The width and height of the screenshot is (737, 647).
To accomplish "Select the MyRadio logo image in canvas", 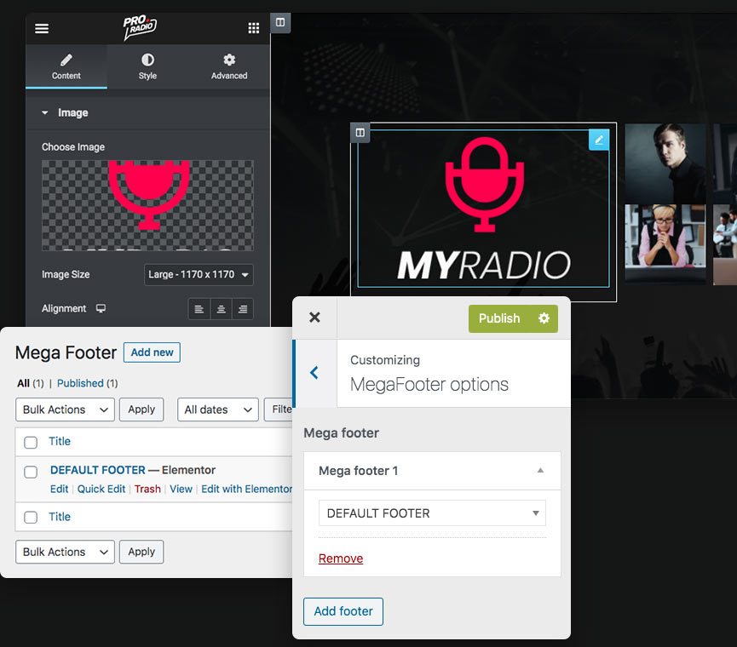I will point(483,209).
